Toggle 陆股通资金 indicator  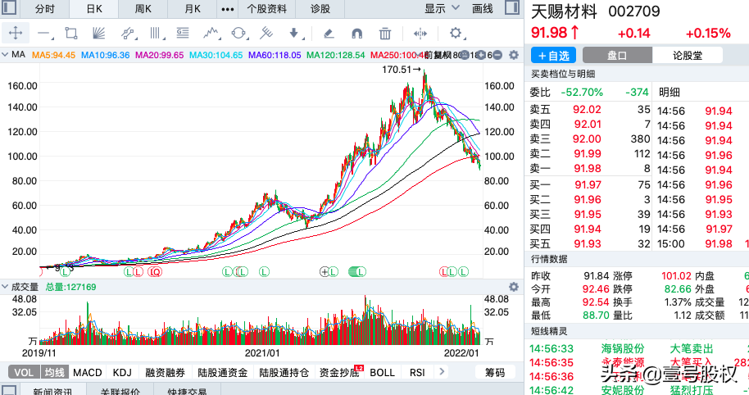223,372
